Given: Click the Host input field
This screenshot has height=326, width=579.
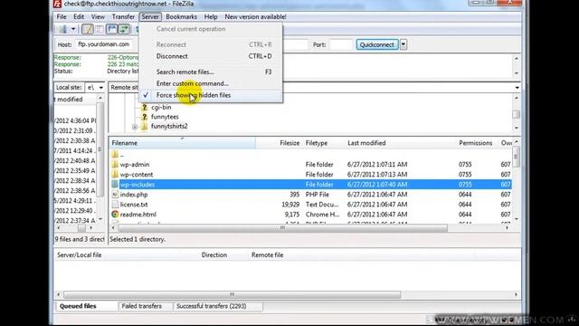Looking at the screenshot, I should tap(104, 44).
